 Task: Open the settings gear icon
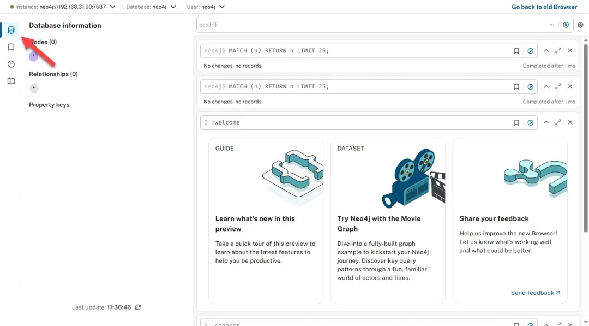(x=580, y=25)
